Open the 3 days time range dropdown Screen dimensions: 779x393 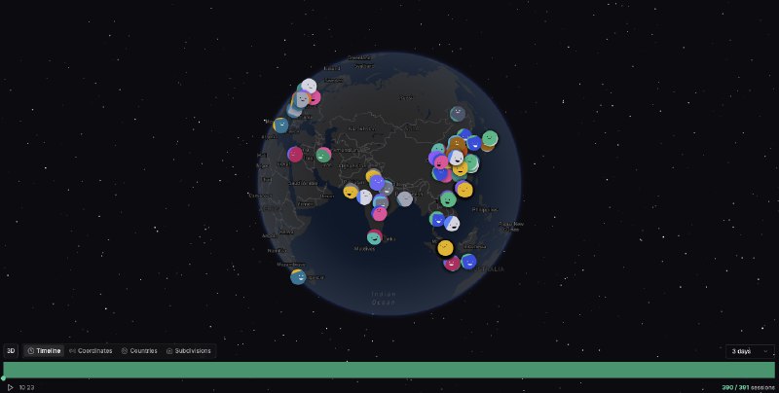(x=750, y=350)
